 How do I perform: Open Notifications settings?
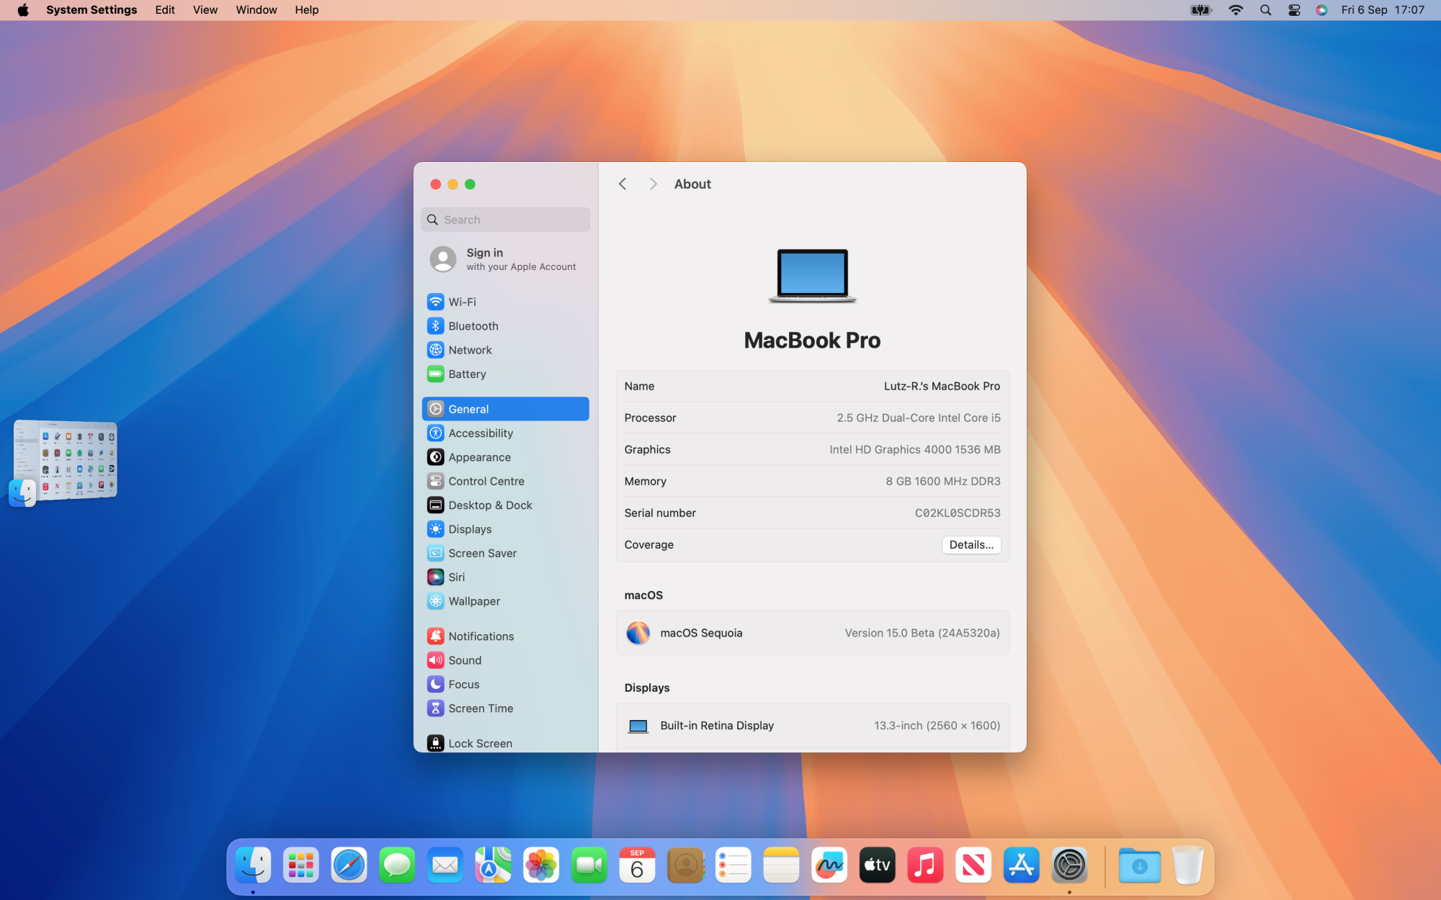505,636
